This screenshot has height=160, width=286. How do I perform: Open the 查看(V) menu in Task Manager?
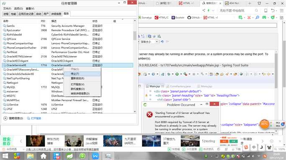(30, 8)
